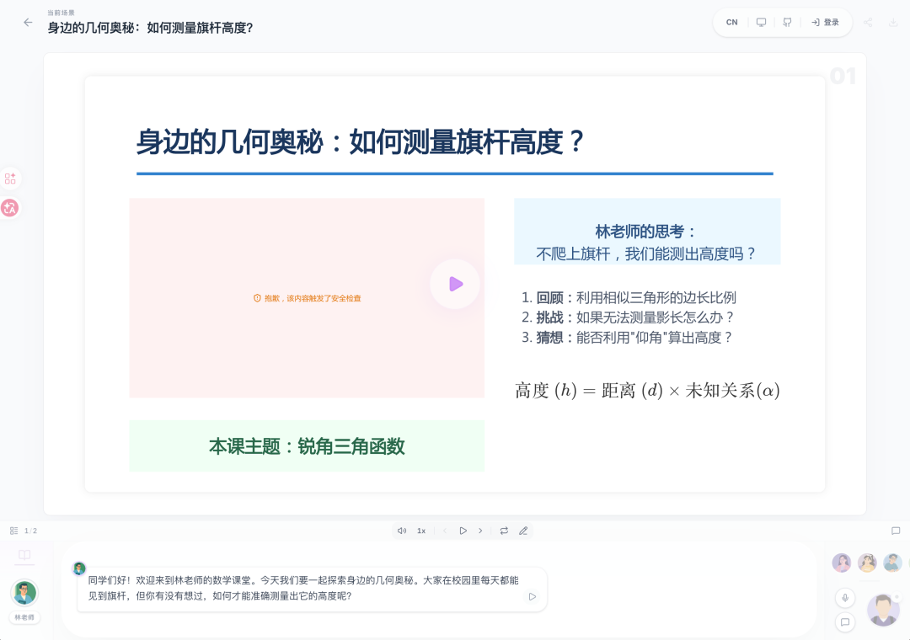Open the GitHub repository icon
This screenshot has height=640, width=910.
tap(787, 22)
